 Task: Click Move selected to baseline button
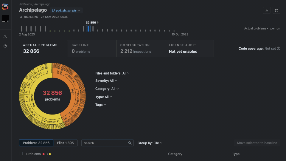coord(257,143)
